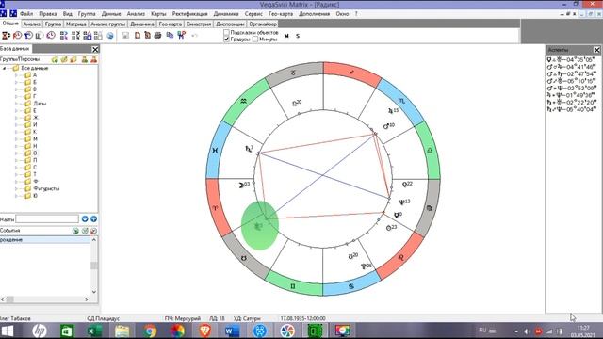The height and width of the screenshot is (339, 603).
Task: Switch to the Анализ группы tab
Action: (108, 24)
